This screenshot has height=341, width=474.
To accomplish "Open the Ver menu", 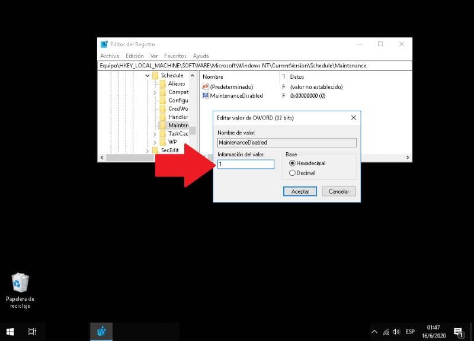I will (x=154, y=56).
